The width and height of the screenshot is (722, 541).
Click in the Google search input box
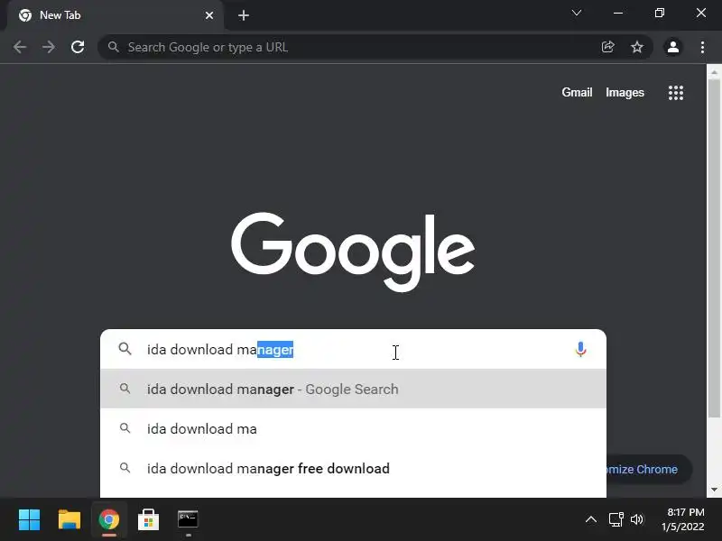(x=355, y=350)
